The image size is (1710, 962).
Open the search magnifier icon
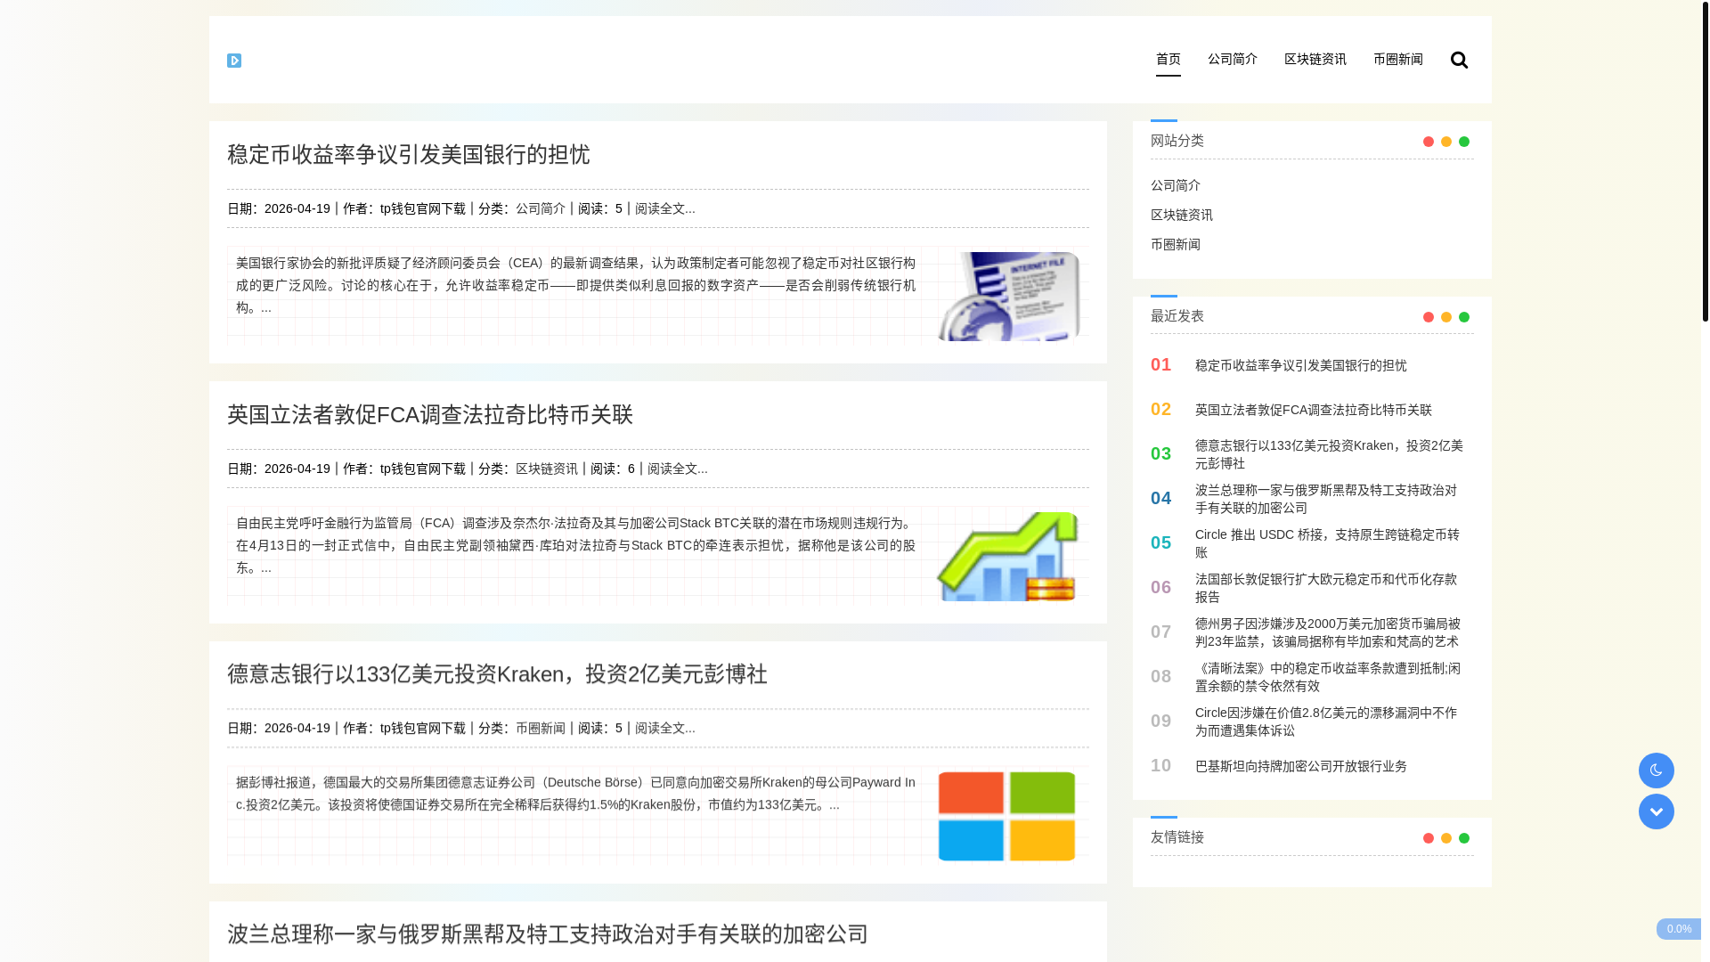tap(1459, 60)
